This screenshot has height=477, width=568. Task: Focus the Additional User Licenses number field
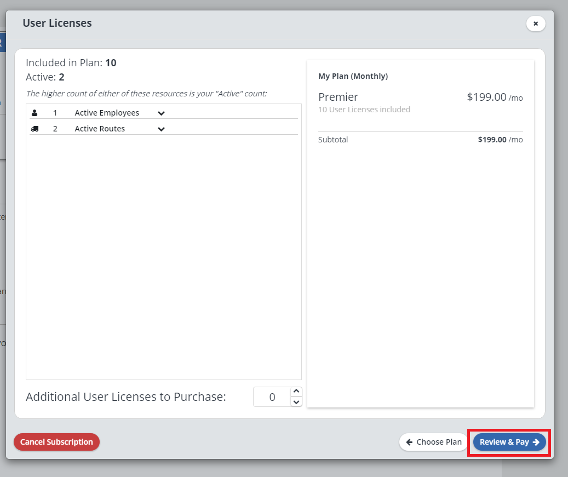(x=272, y=397)
